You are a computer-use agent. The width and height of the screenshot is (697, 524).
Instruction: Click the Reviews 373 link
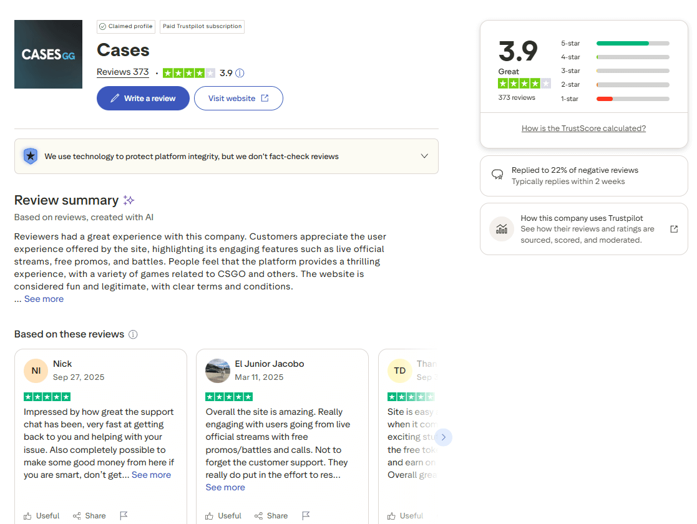[x=123, y=72]
